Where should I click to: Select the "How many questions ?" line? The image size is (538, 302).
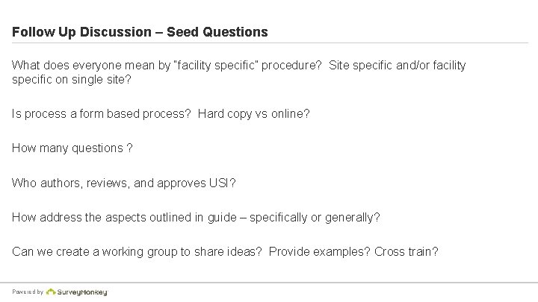pos(72,148)
